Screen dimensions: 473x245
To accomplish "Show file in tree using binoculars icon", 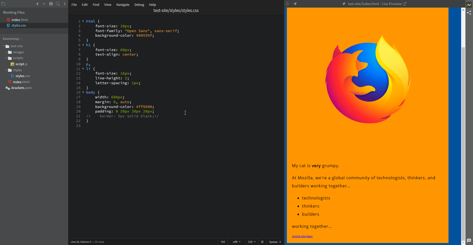I will pos(51,4).
